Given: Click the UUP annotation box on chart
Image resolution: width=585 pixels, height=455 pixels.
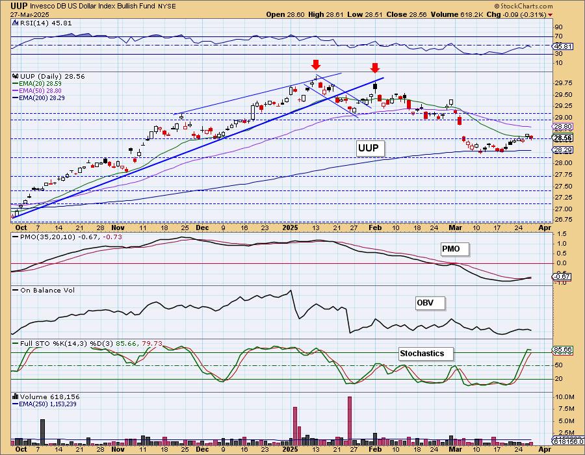Looking at the screenshot, I should pyautogui.click(x=369, y=148).
